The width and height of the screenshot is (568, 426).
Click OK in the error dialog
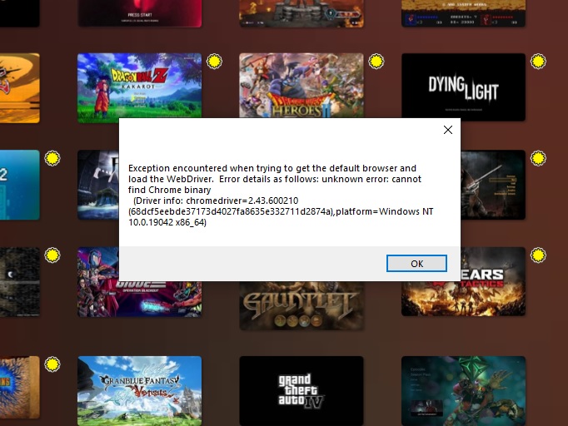click(416, 264)
